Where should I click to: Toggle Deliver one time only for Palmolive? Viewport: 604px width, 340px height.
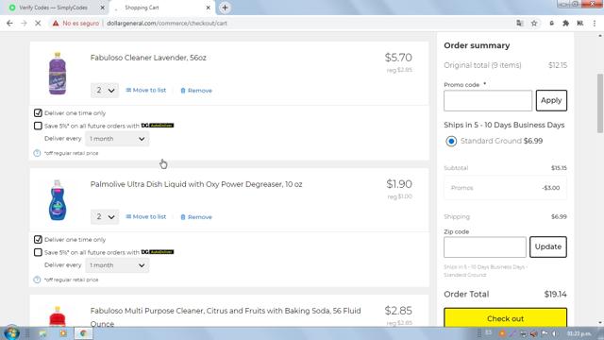[38, 239]
